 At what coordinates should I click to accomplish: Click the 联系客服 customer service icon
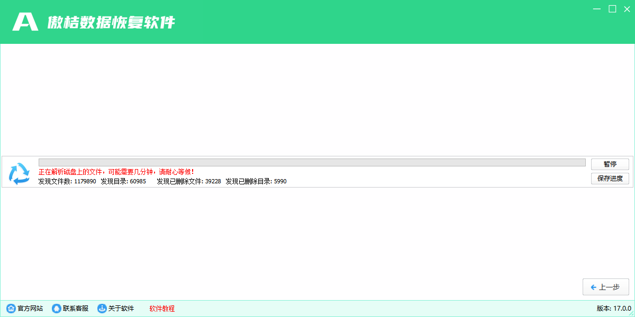[x=56, y=309]
